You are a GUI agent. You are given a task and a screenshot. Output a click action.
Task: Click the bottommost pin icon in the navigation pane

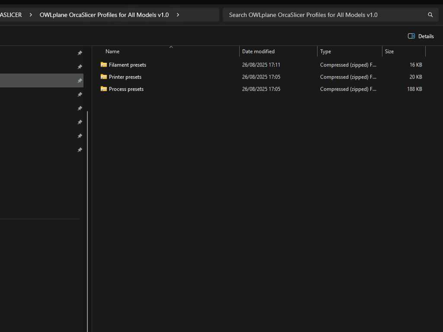pos(80,150)
